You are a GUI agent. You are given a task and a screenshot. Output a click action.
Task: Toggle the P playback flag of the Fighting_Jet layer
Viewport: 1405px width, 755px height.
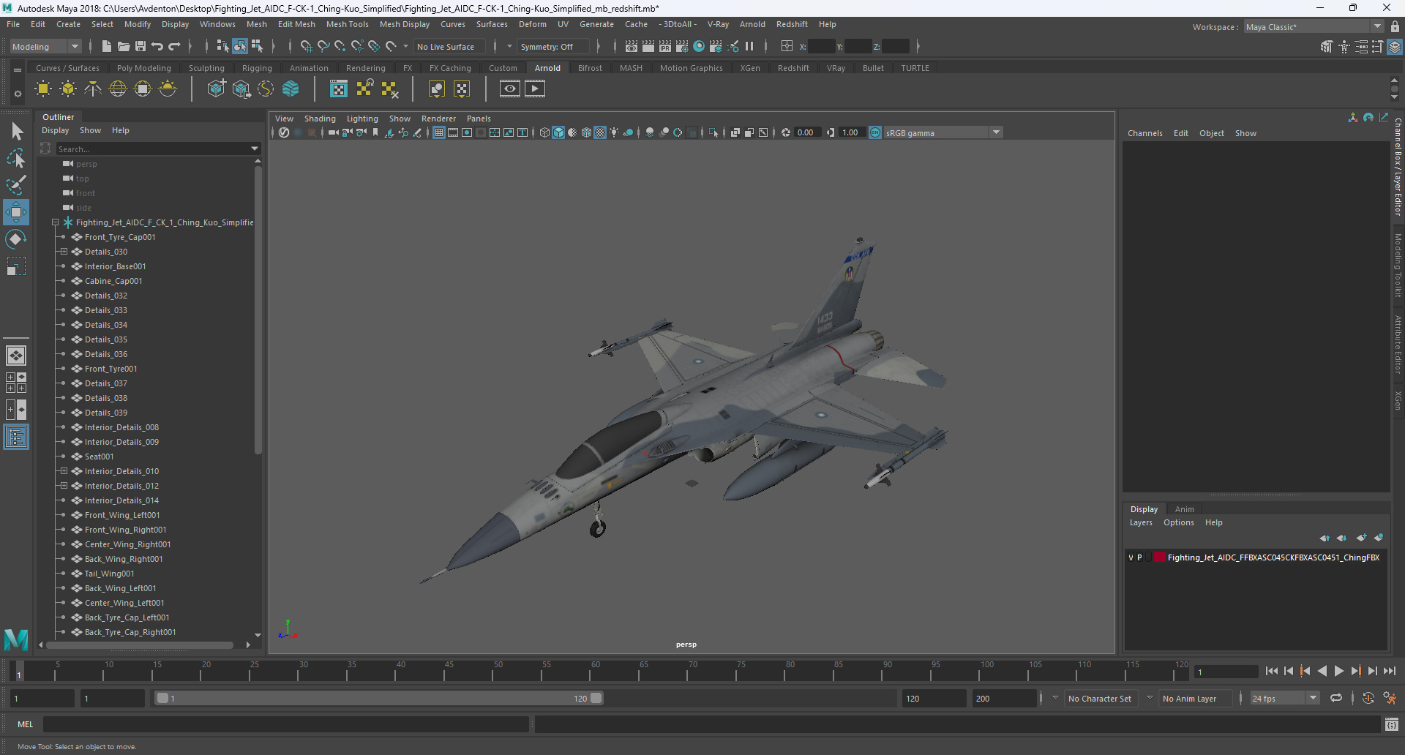[1139, 557]
